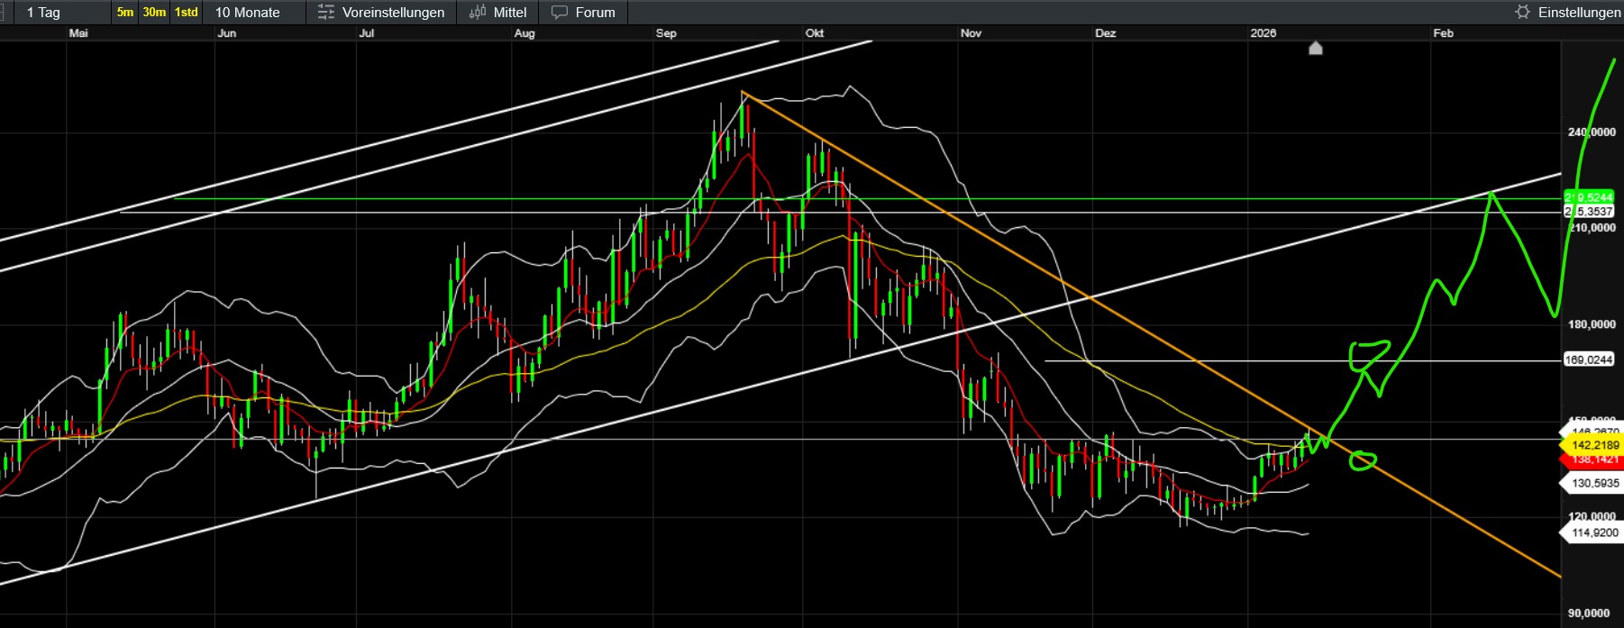The width and height of the screenshot is (1624, 628).
Task: Open the Mittel chart size dropdown
Action: coord(509,13)
